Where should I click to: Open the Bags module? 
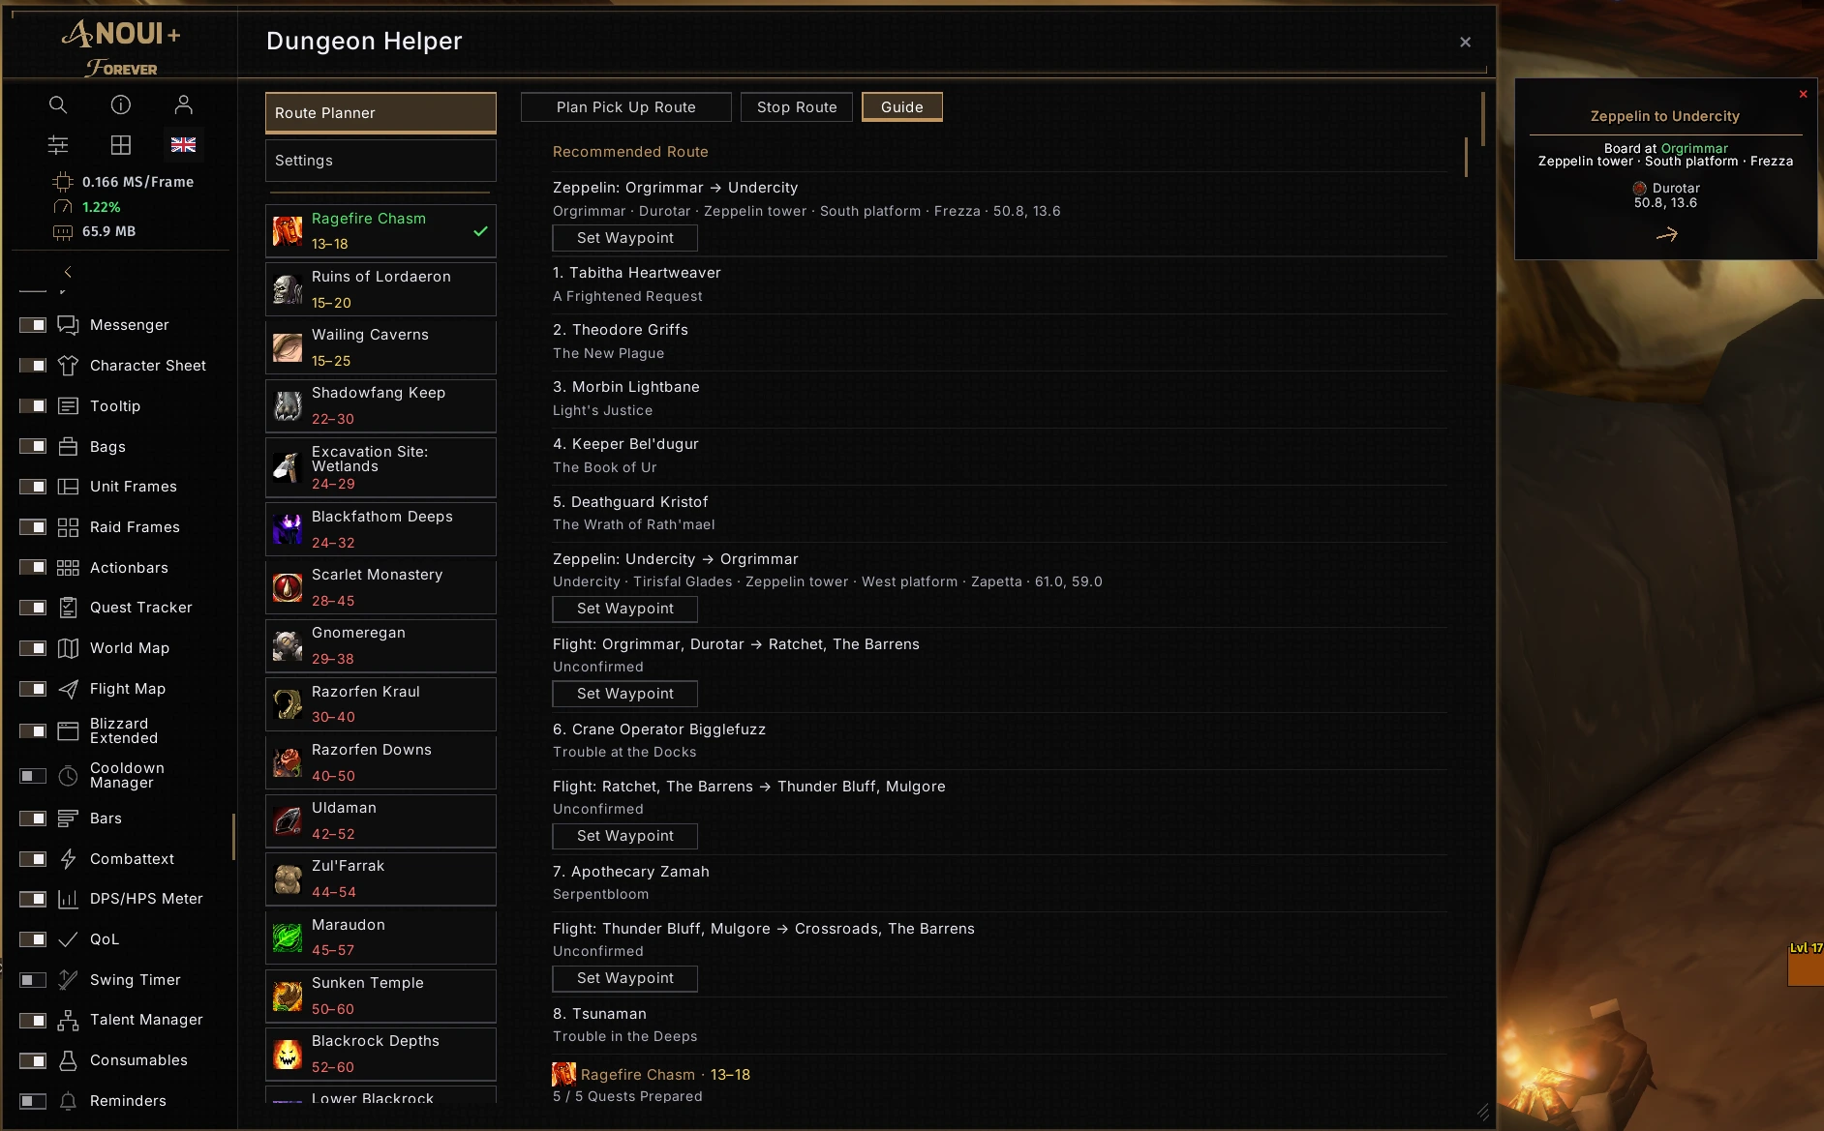click(x=107, y=447)
